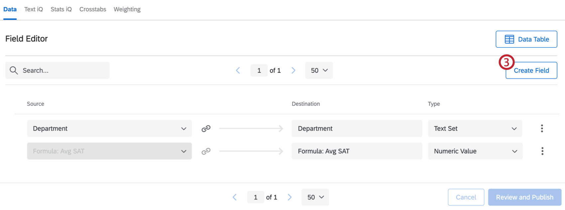Click the link icon in the Department row
565x210 pixels.
(206, 129)
